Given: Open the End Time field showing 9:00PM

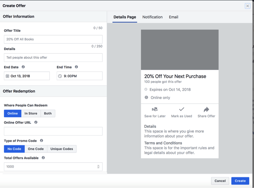Looking at the screenshot, I should click(80, 76).
